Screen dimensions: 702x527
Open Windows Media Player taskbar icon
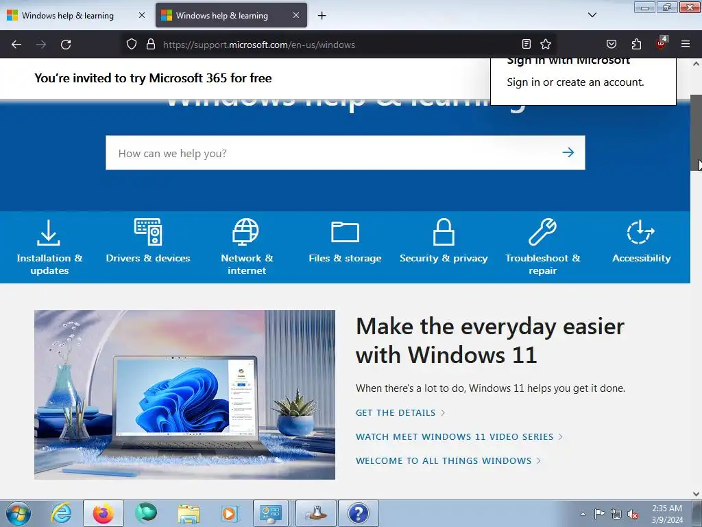[230, 513]
